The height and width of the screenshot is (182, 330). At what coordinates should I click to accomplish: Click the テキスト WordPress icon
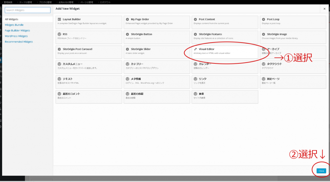pyautogui.click(x=59, y=79)
